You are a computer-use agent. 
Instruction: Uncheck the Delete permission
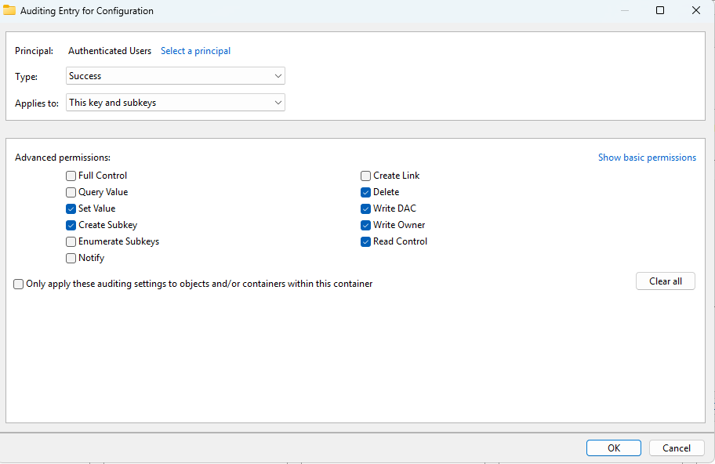366,192
